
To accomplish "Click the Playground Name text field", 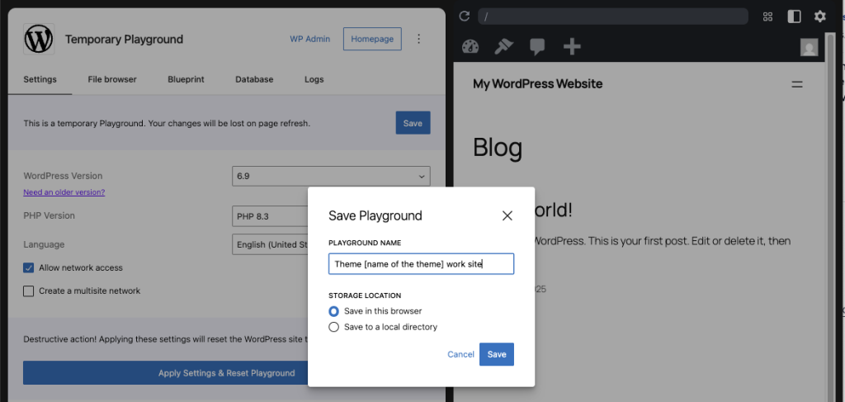I will pyautogui.click(x=421, y=264).
